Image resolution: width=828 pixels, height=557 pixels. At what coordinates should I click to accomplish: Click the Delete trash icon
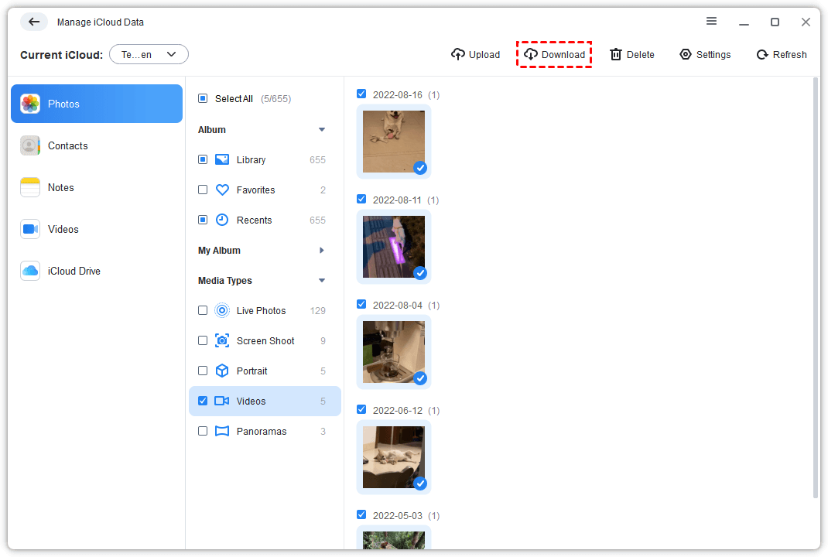click(616, 54)
